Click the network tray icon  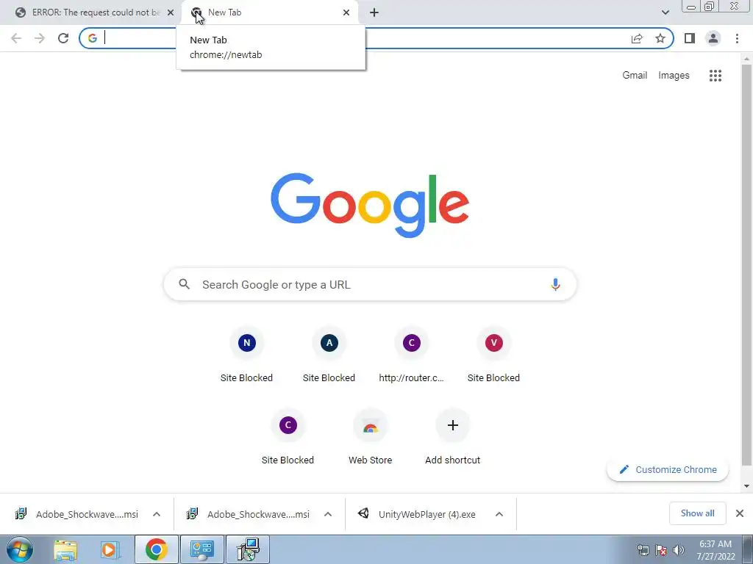point(643,550)
